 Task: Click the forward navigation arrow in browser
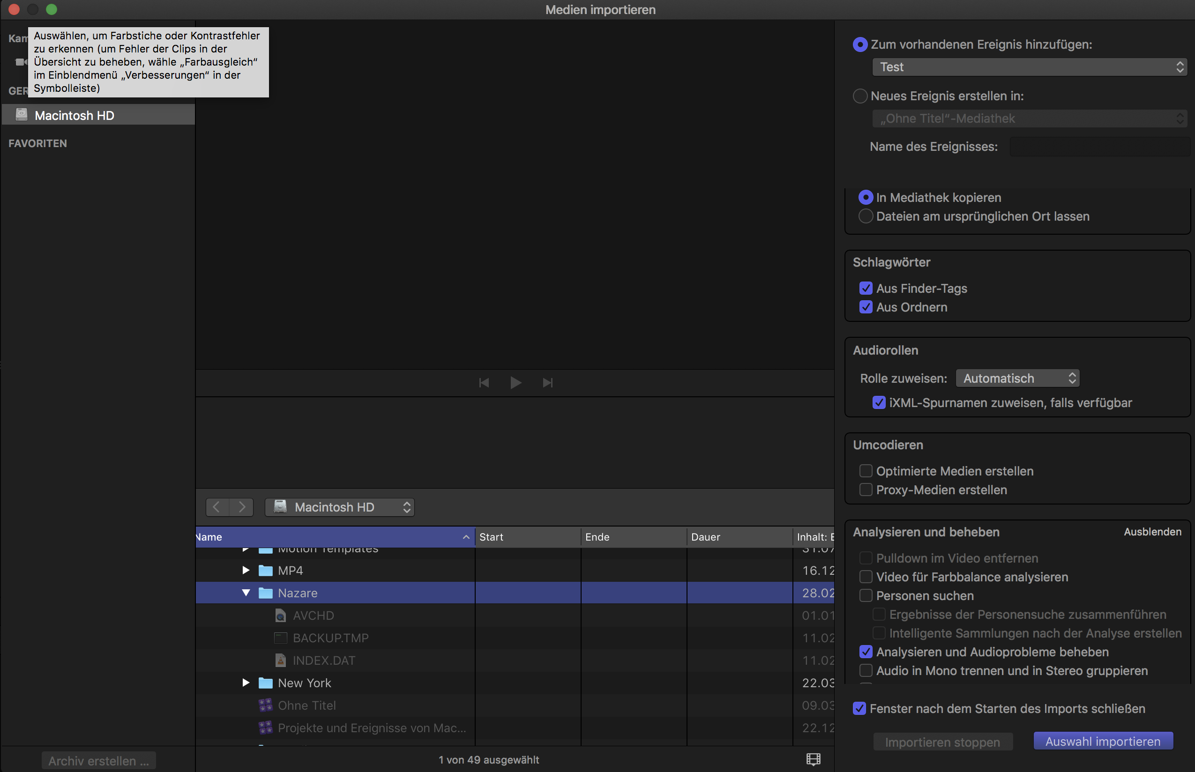coord(242,507)
